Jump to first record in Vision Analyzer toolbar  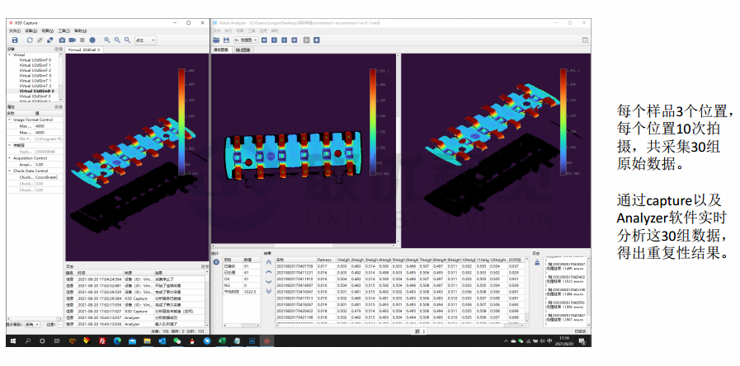266,39
